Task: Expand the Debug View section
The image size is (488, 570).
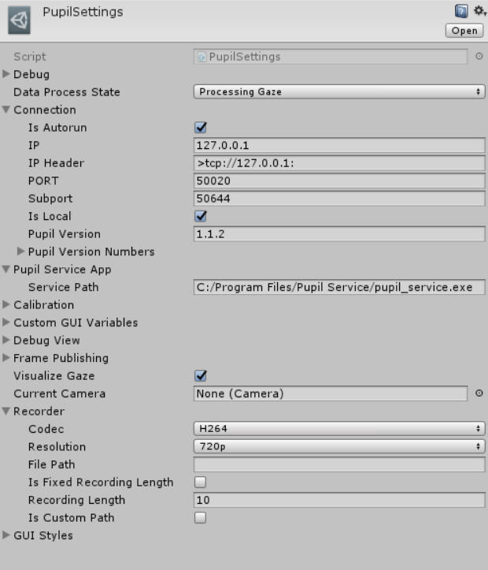Action: 6,340
